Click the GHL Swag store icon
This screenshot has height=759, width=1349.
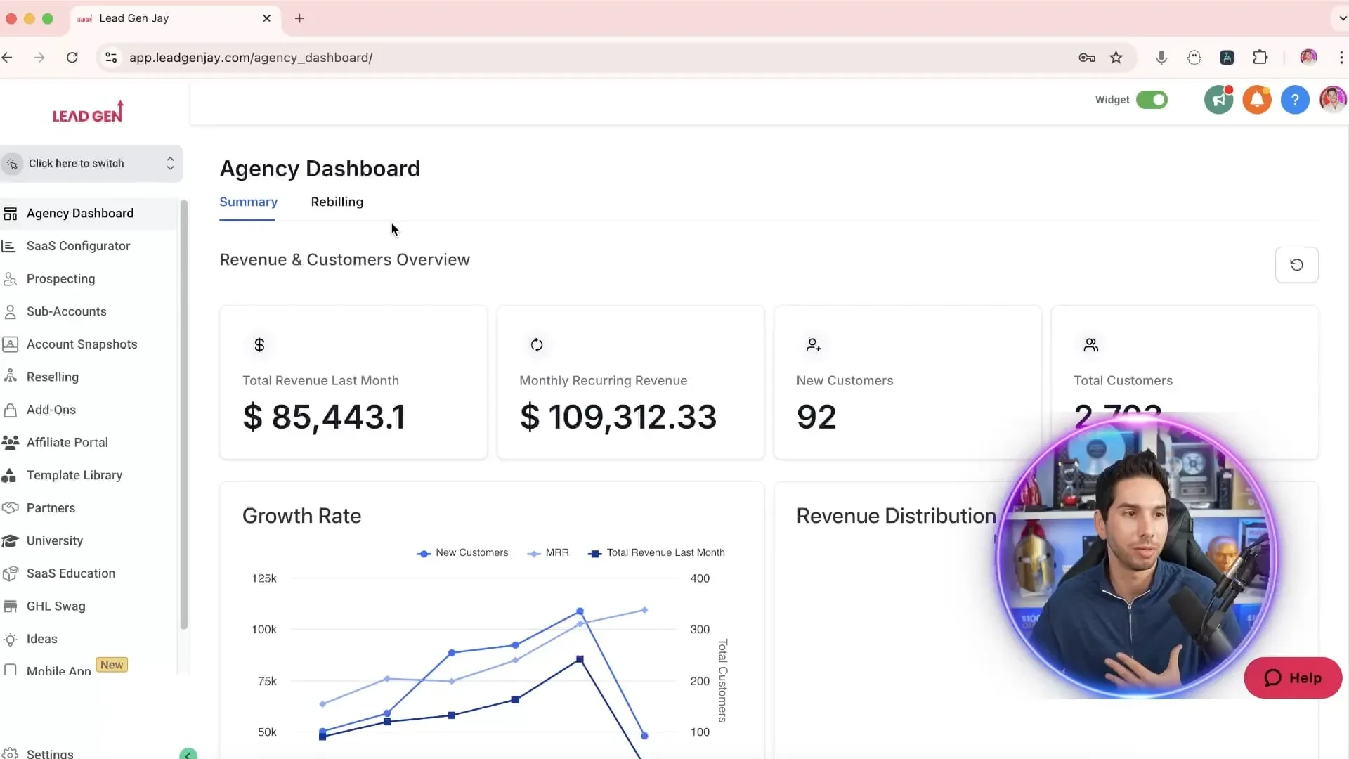[x=10, y=606]
